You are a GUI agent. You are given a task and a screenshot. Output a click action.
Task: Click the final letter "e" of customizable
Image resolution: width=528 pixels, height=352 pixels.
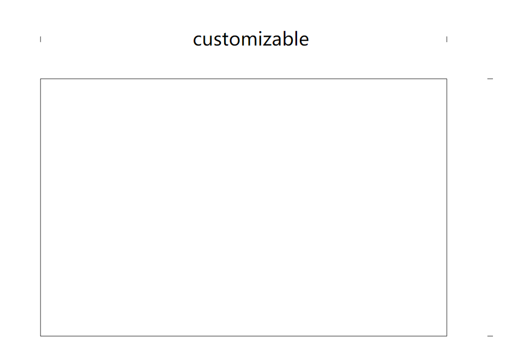[x=304, y=41]
